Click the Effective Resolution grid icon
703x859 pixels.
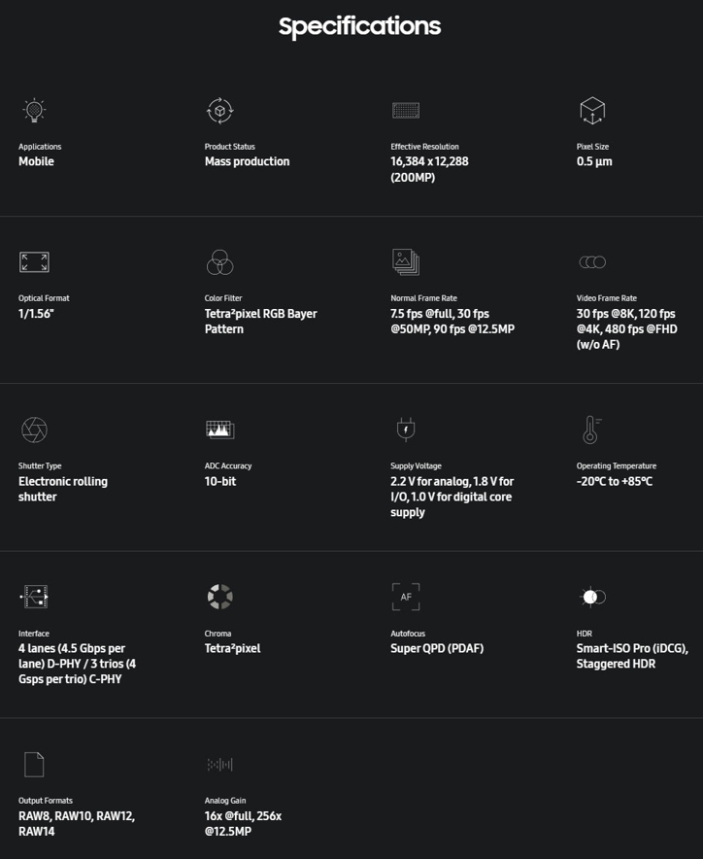[406, 110]
